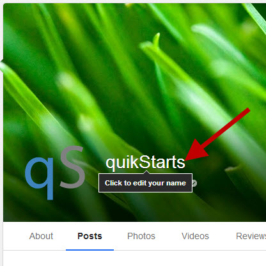Go to the Videos tab
Image resolution: width=266 pixels, height=266 pixels.
(195, 236)
